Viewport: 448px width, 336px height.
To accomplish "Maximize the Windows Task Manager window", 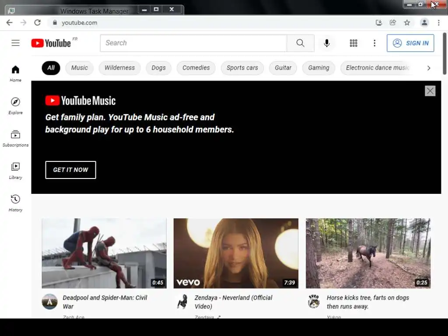I will pos(156,10).
